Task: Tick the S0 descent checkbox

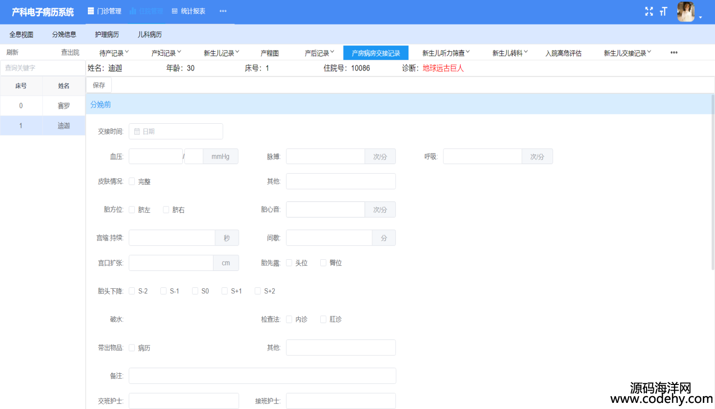Action: (195, 291)
